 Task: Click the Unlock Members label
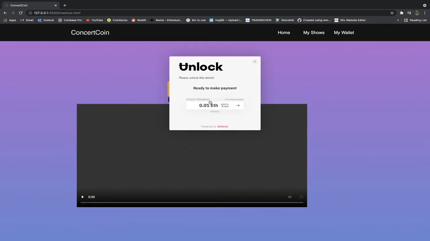[x=198, y=99]
